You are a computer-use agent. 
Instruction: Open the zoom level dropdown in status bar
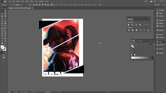point(14,92)
